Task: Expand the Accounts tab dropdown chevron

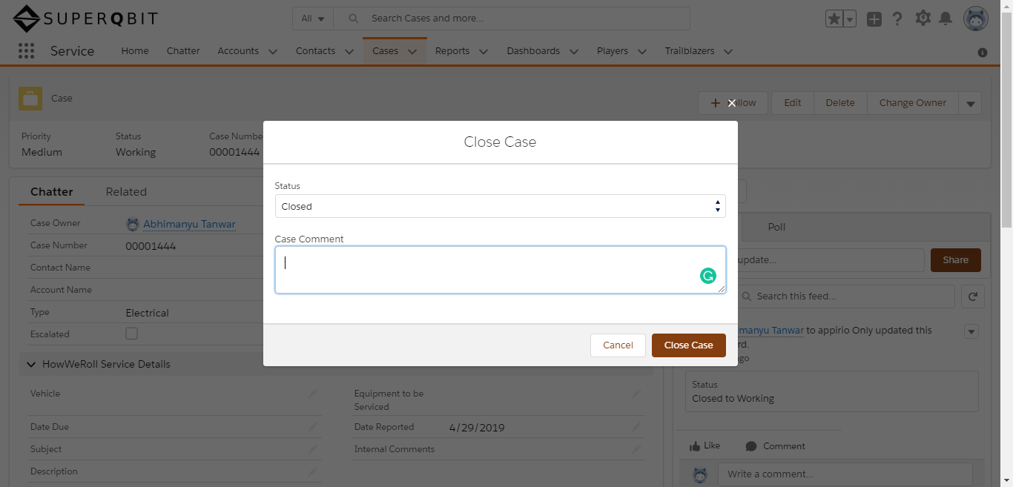Action: pos(273,52)
